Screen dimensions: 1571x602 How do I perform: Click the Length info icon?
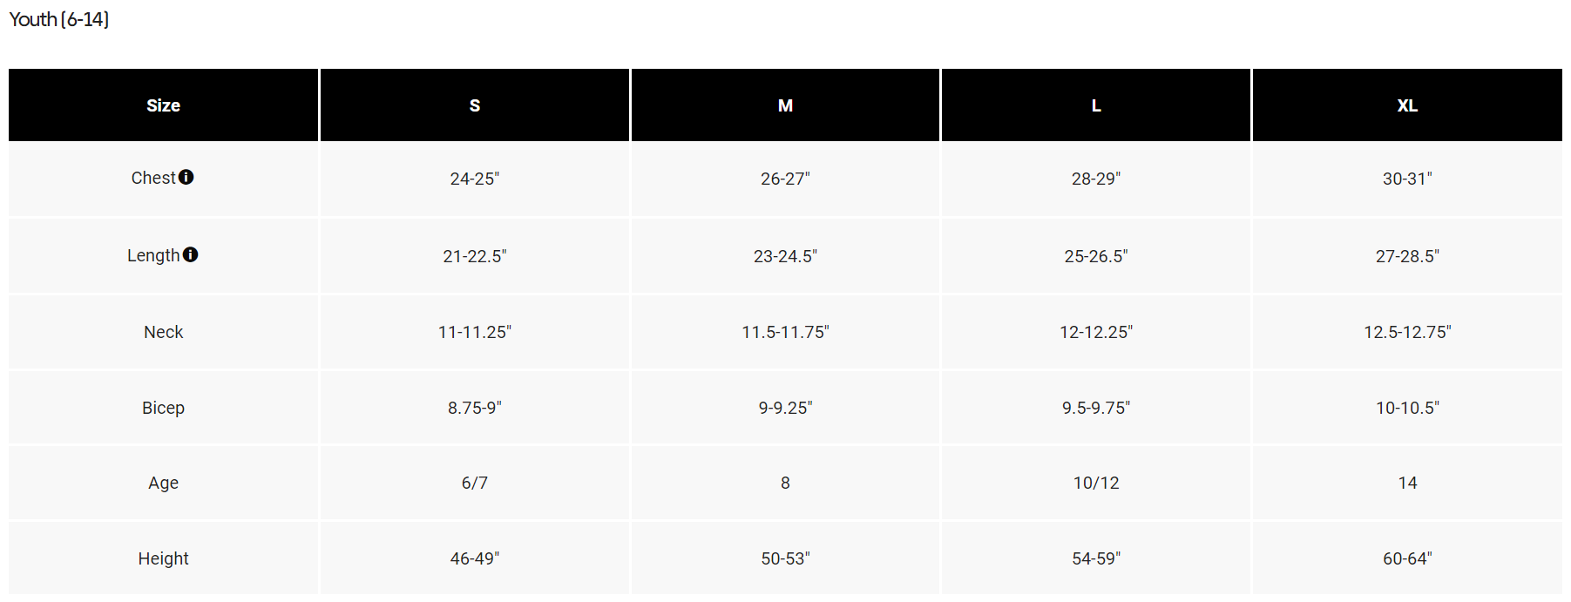tap(191, 254)
